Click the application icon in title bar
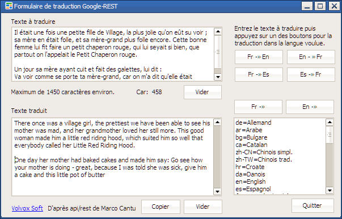The height and width of the screenshot is (219, 342). pos(9,6)
